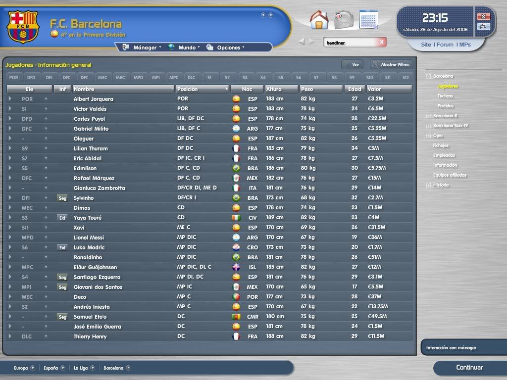Click the Cameroon flag for Samuel Eto'o
Screen dimensions: 507x380
click(x=236, y=316)
